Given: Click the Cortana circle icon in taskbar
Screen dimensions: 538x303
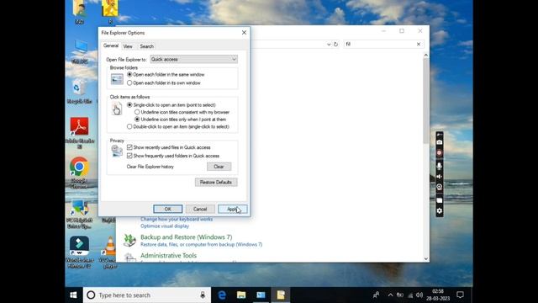Looking at the screenshot, I should (91, 295).
